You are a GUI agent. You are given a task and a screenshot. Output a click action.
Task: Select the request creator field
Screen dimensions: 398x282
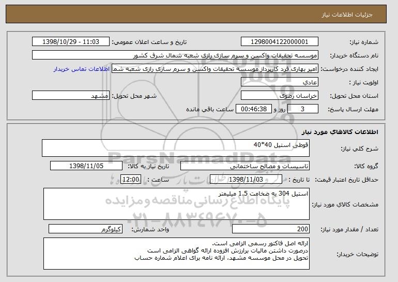215,69
